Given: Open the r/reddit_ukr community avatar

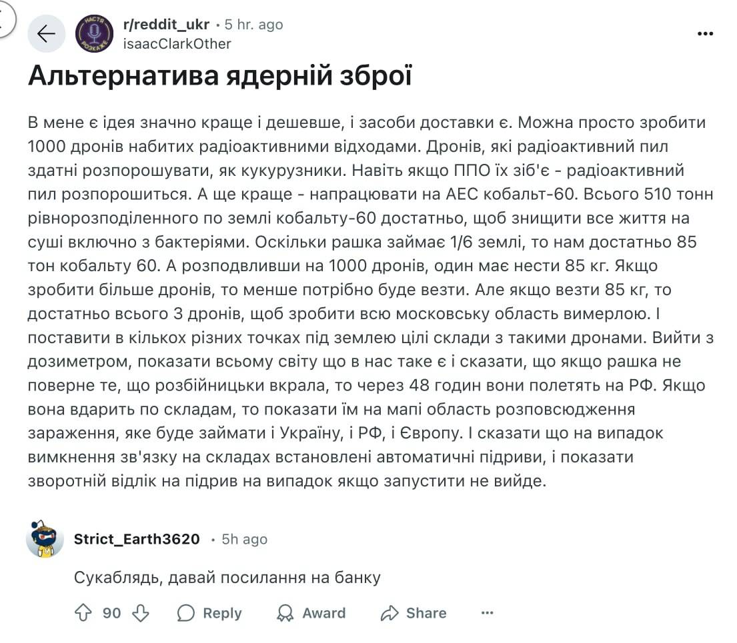Looking at the screenshot, I should click(x=95, y=33).
